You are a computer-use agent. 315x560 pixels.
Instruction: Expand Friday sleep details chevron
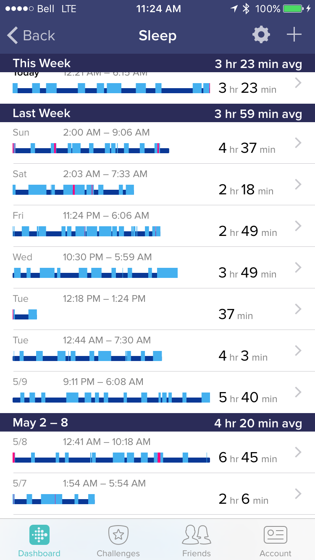pyautogui.click(x=298, y=226)
